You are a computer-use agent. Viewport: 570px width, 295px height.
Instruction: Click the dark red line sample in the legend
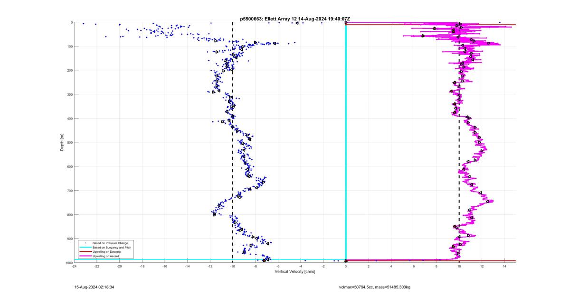pos(85,252)
